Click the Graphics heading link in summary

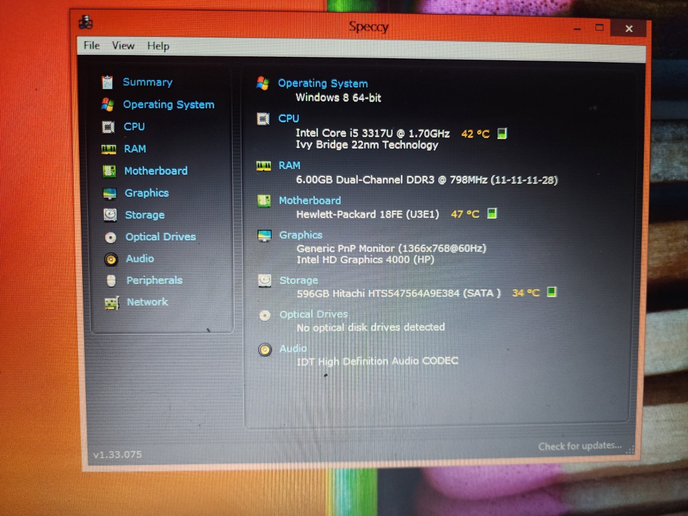pyautogui.click(x=301, y=235)
